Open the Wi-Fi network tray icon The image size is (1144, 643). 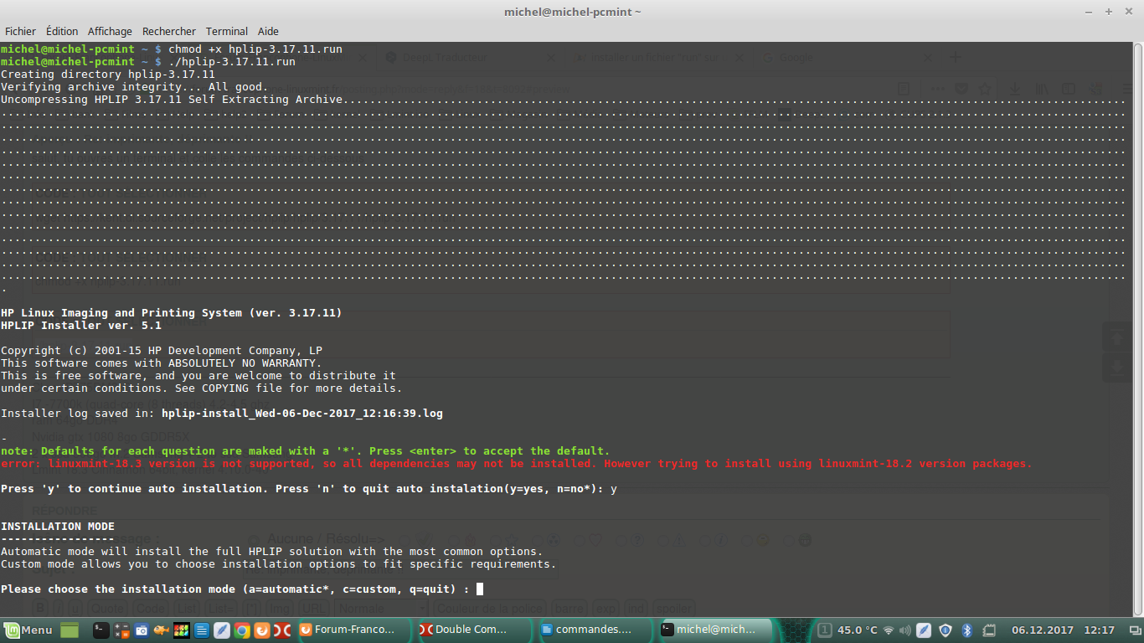889,630
